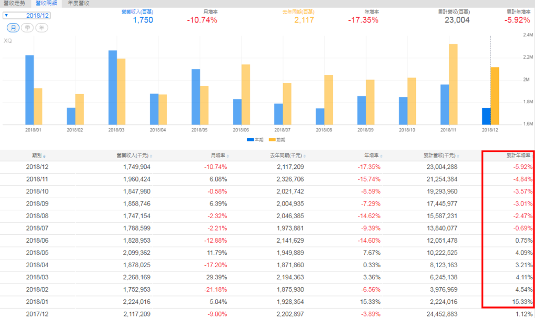The width and height of the screenshot is (535, 318).
Task: Select the 2018/01 row in the table
Action: click(267, 302)
